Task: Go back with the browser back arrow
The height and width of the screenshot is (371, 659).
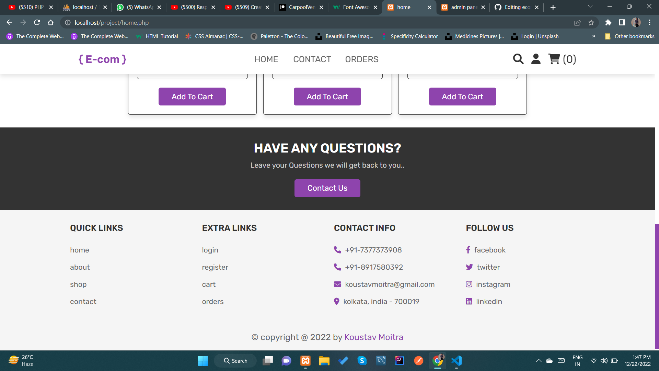Action: coord(9,23)
